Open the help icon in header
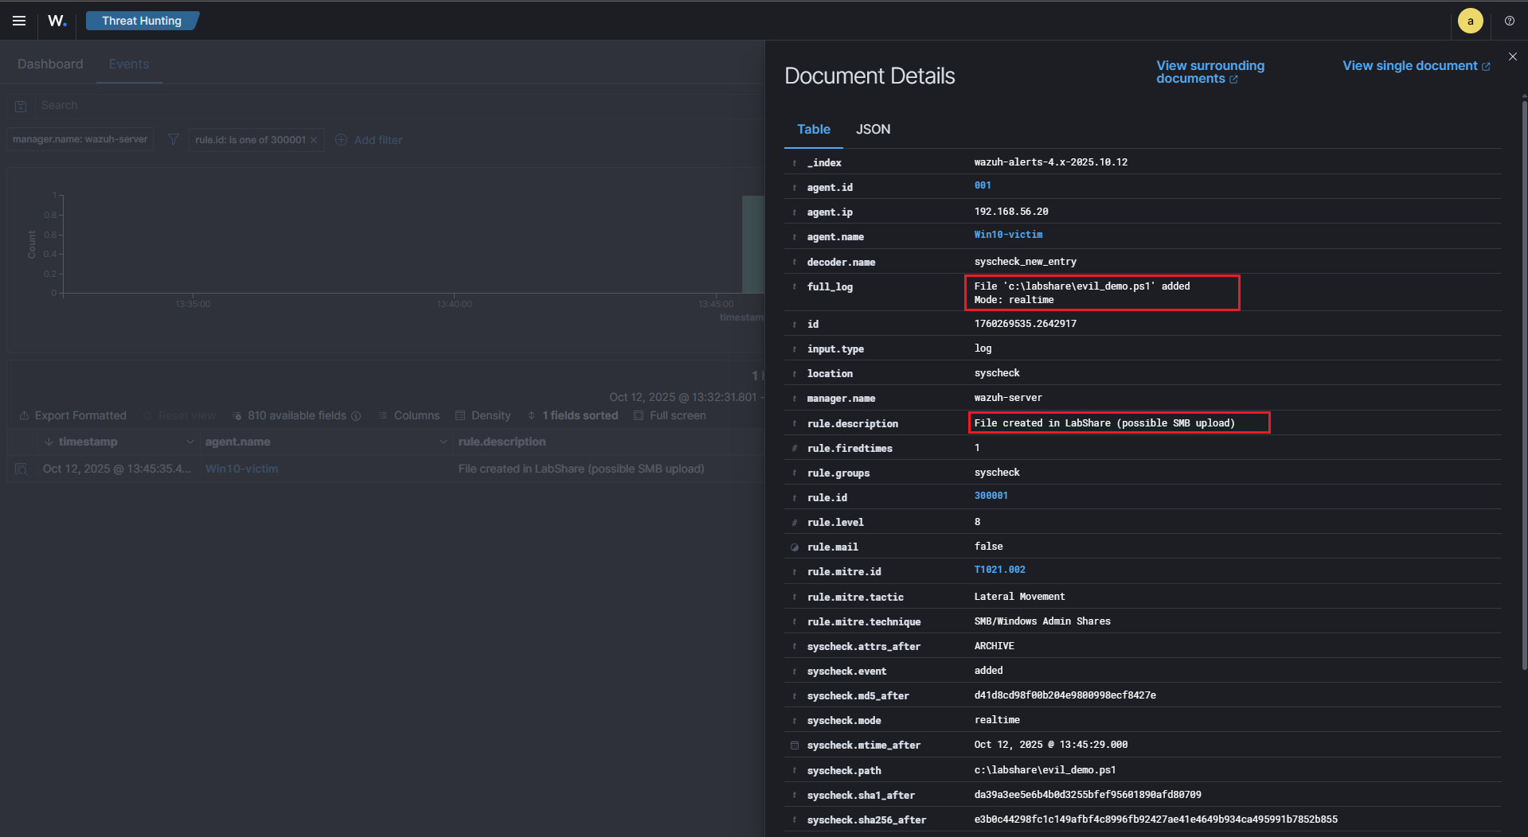 (1509, 21)
